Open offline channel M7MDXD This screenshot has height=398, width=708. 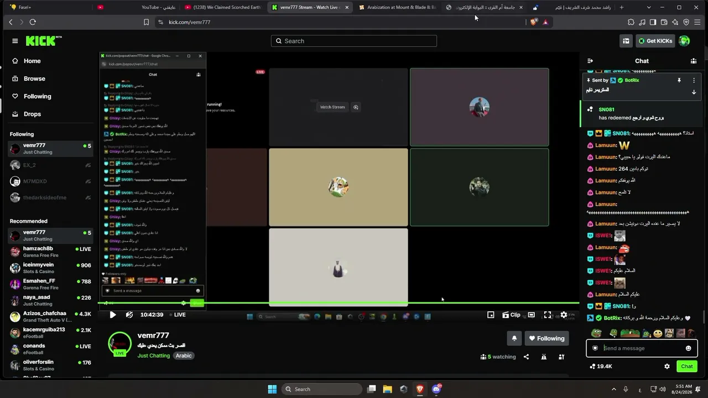coord(50,181)
